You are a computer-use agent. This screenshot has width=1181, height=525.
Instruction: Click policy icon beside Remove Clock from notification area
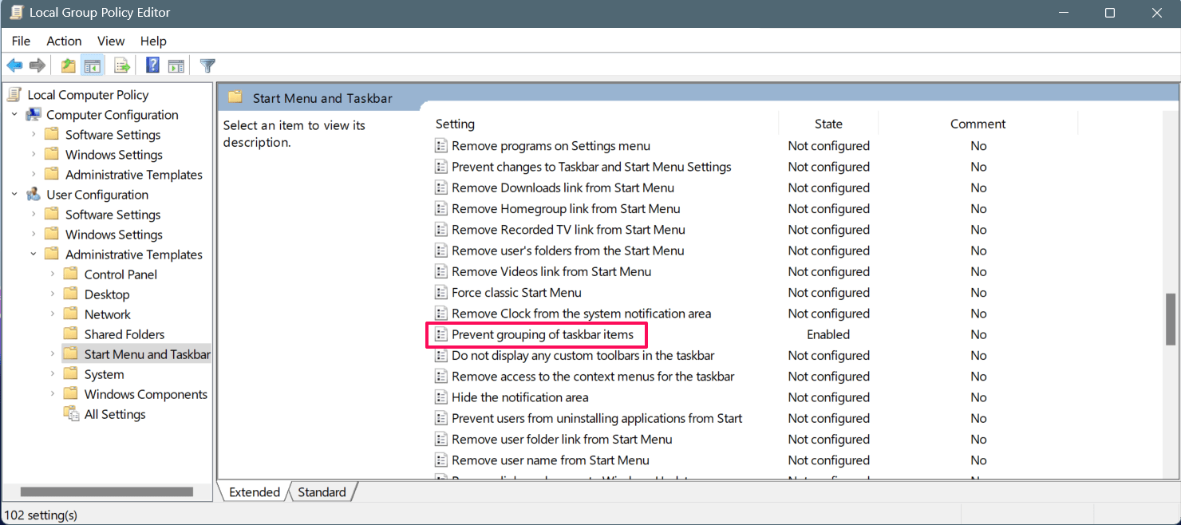click(441, 314)
